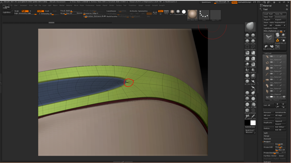Pick the SK_Slash brush icon

(x=247, y=93)
